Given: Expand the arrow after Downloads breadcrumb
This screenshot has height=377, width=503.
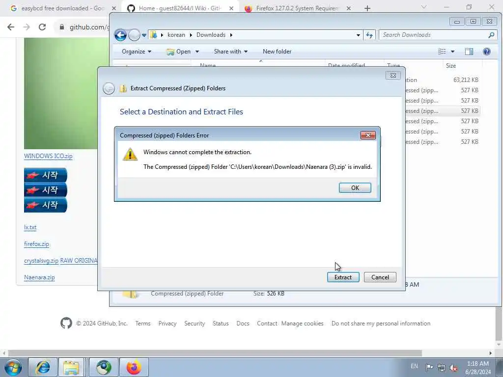Looking at the screenshot, I should click(x=231, y=35).
